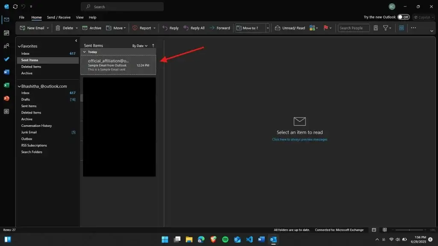The height and width of the screenshot is (246, 438).
Task: Collapse the Bhashitha_@outlook.com account folders
Action: coord(19,86)
